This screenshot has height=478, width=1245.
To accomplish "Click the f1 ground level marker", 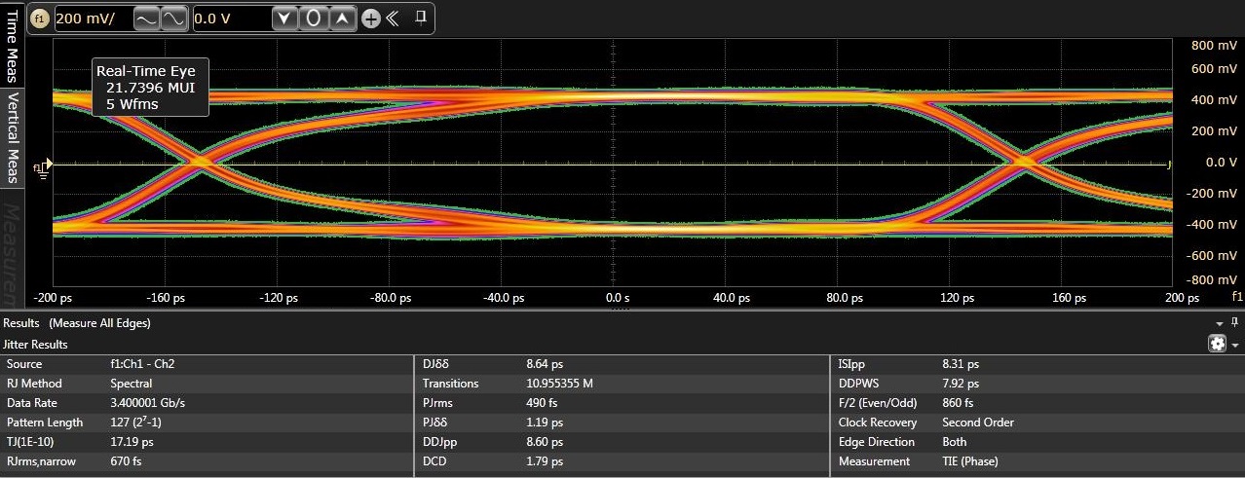I will [x=42, y=167].
